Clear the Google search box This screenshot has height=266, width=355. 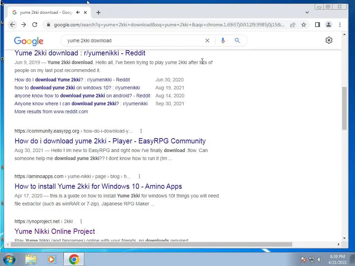click(207, 41)
